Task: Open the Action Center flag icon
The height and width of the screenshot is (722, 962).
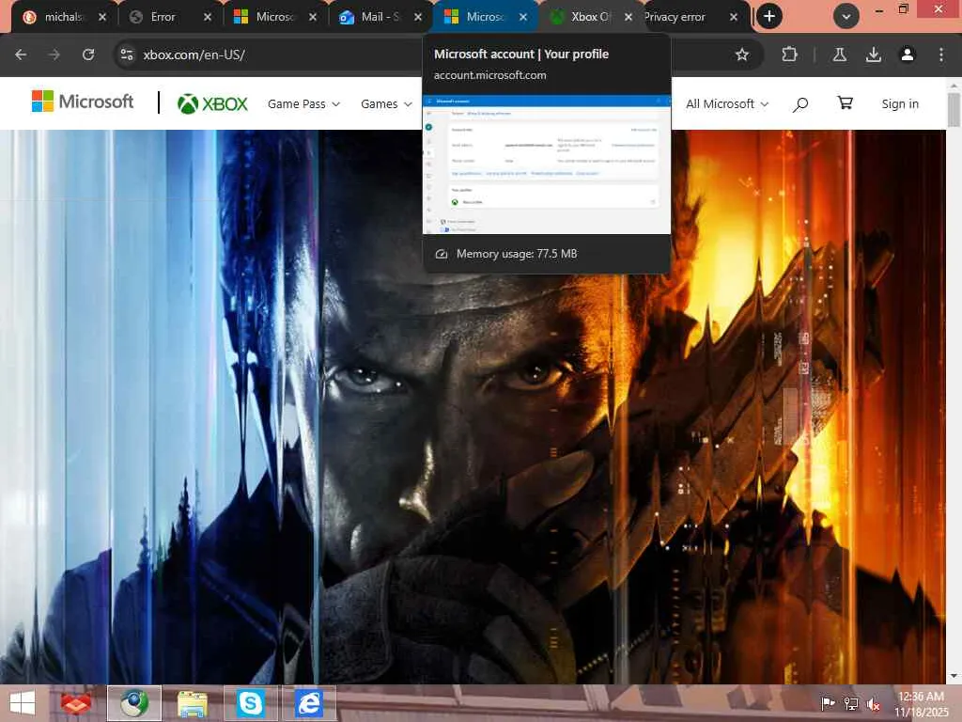Action: pyautogui.click(x=828, y=703)
